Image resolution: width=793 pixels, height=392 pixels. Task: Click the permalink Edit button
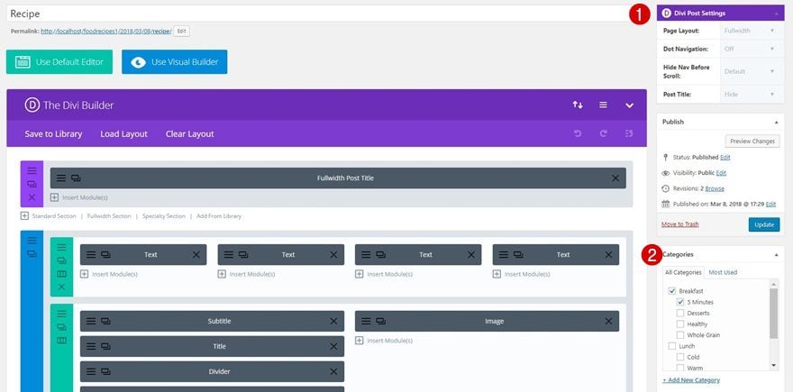click(x=181, y=32)
